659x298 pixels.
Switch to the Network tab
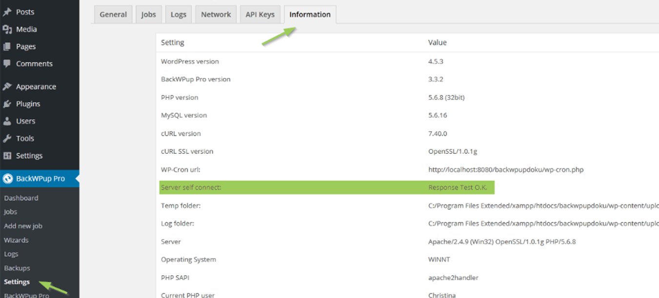click(x=216, y=14)
